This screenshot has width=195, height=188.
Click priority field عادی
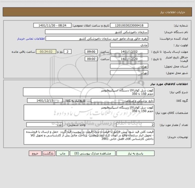pyautogui.click(x=129, y=45)
